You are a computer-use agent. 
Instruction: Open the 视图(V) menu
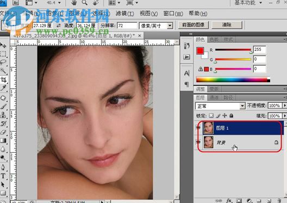point(148,14)
